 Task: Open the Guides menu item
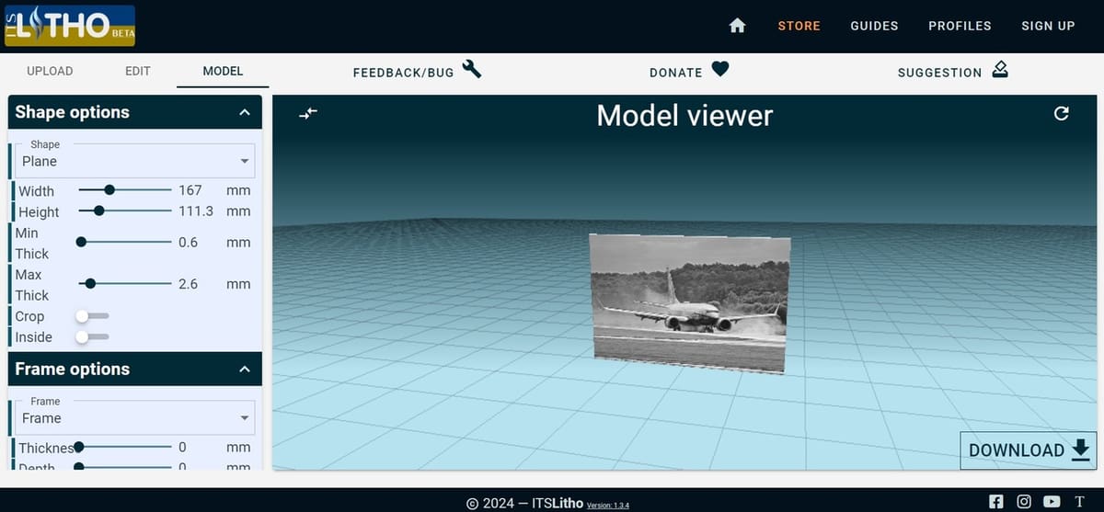(x=874, y=26)
